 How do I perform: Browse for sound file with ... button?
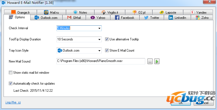tap(150, 61)
